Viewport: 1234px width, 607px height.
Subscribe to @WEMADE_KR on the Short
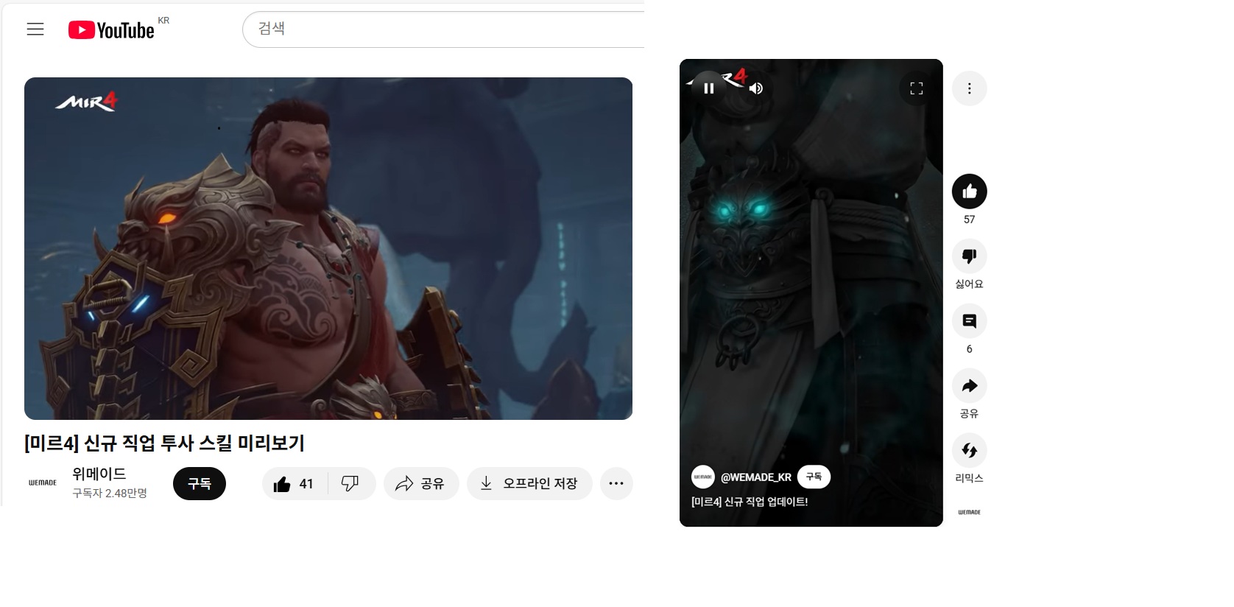click(x=814, y=477)
